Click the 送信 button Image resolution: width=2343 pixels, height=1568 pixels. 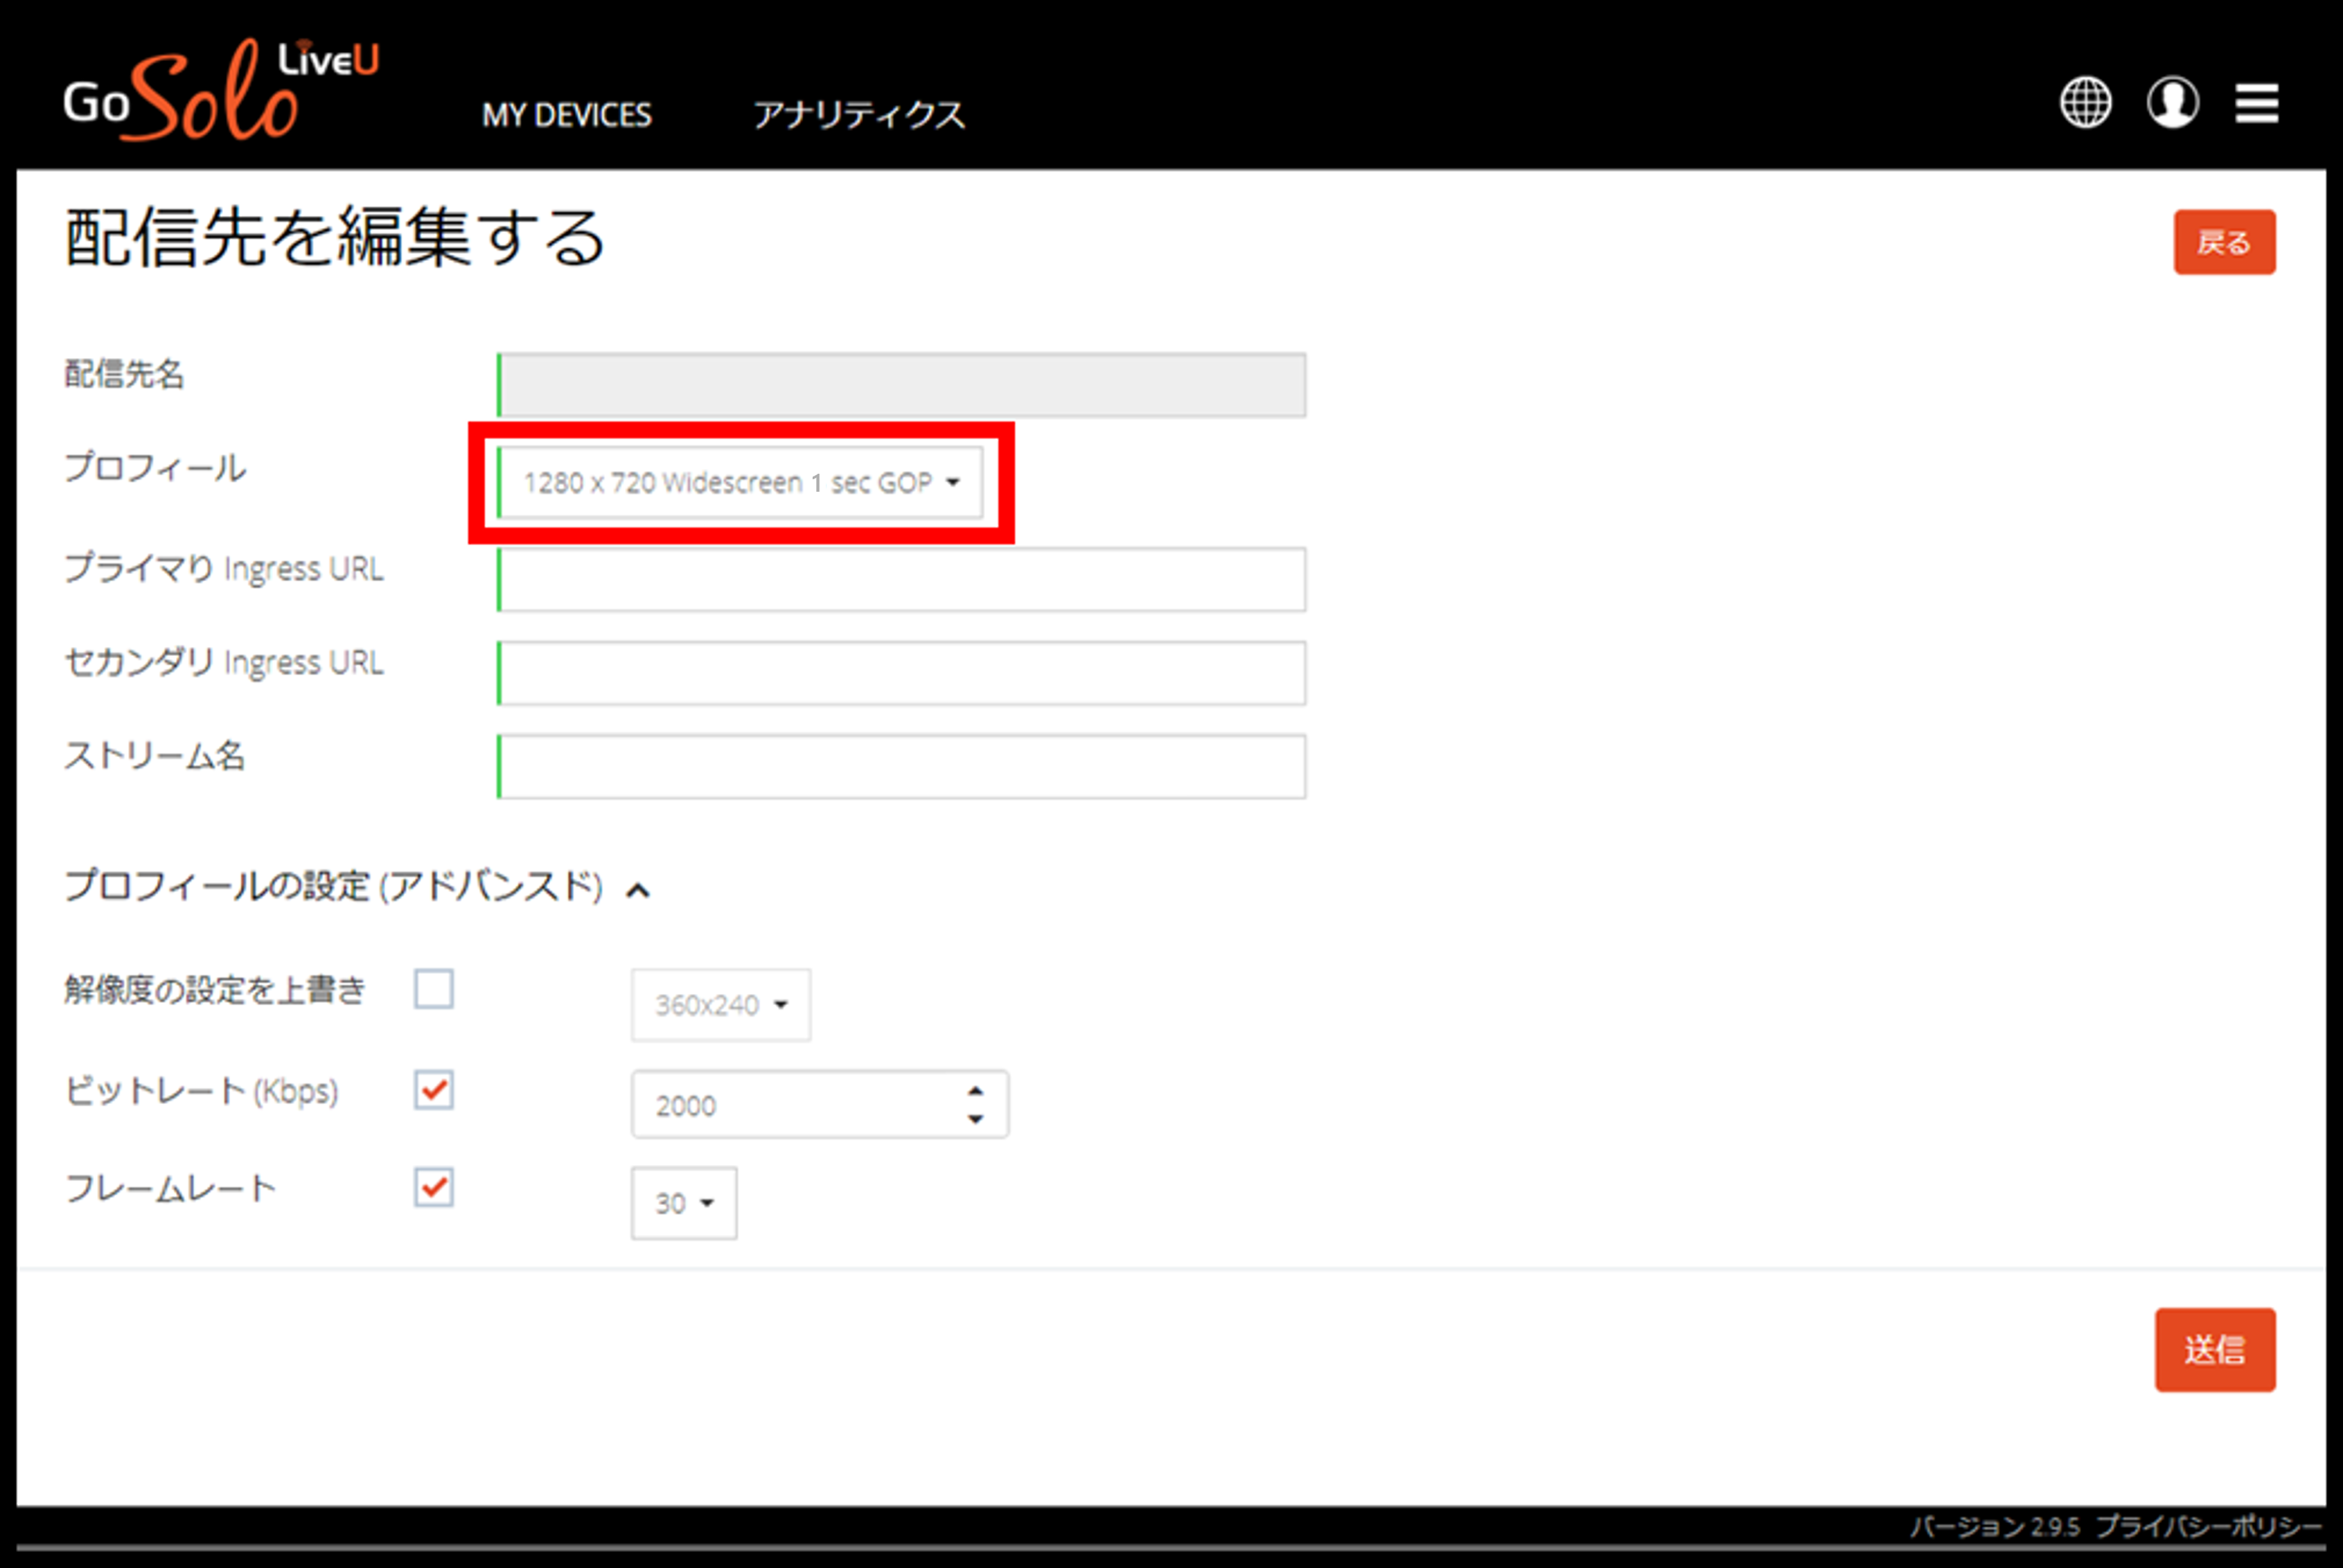pyautogui.click(x=2214, y=1350)
